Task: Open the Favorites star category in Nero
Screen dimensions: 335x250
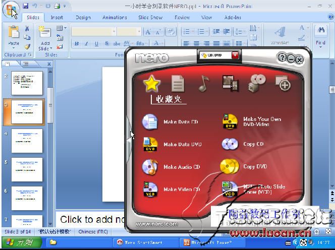Action: tap(151, 84)
